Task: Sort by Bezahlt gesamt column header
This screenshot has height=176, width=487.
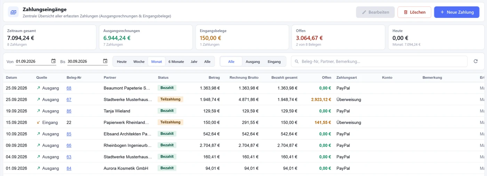Action: [x=284, y=78]
